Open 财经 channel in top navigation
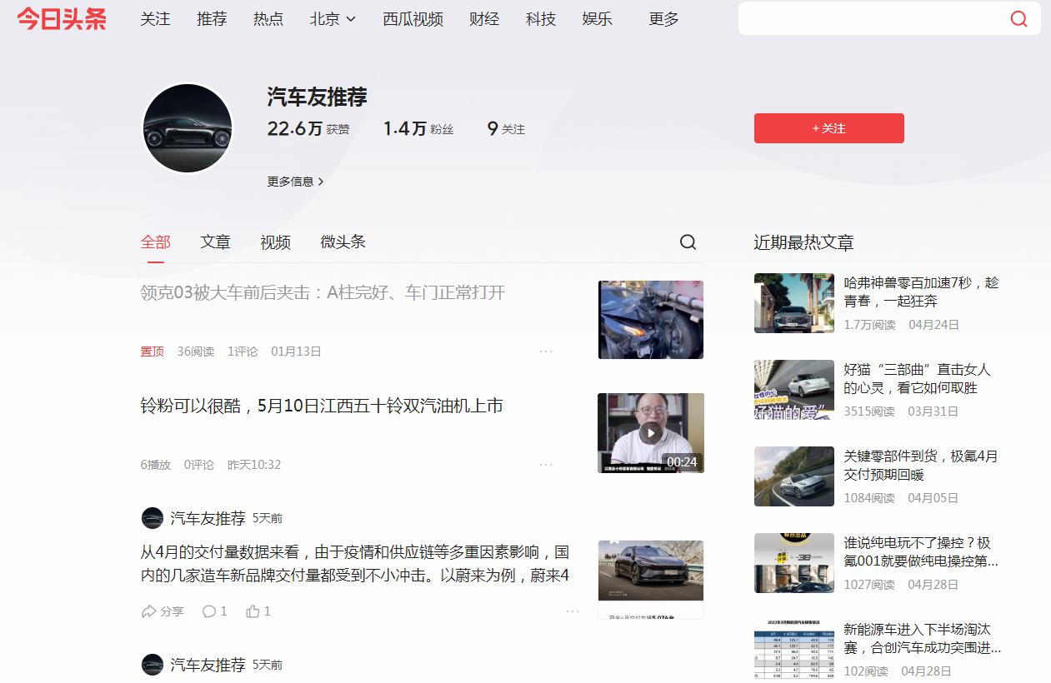1051x683 pixels. 484,18
